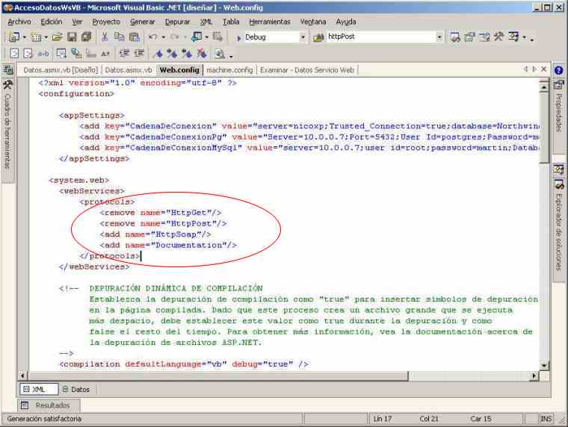Switch to the machine.config tab

(229, 70)
